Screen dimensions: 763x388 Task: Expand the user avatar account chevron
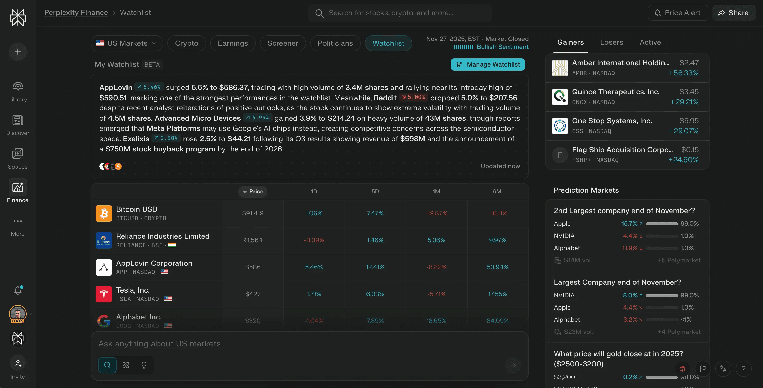click(30, 314)
